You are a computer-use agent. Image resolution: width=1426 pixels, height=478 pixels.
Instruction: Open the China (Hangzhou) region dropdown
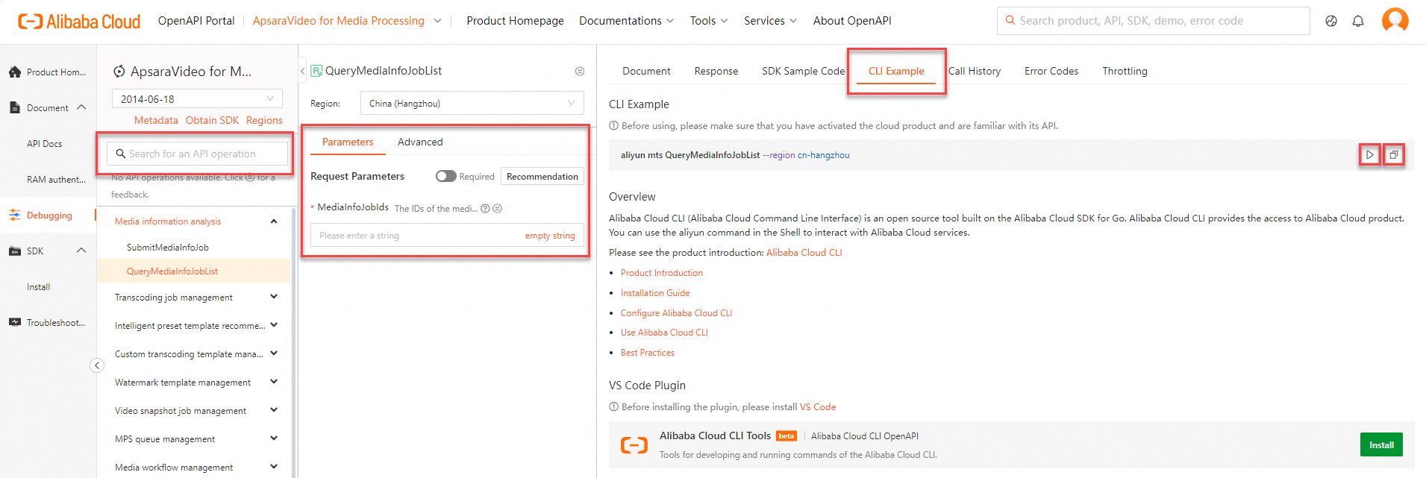click(472, 104)
